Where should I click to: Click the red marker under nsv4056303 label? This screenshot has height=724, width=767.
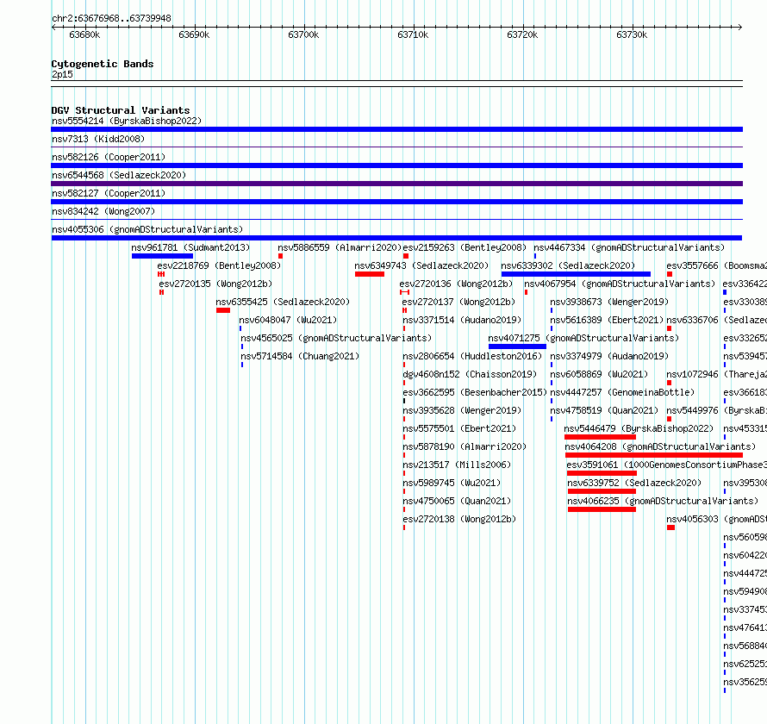671,527
